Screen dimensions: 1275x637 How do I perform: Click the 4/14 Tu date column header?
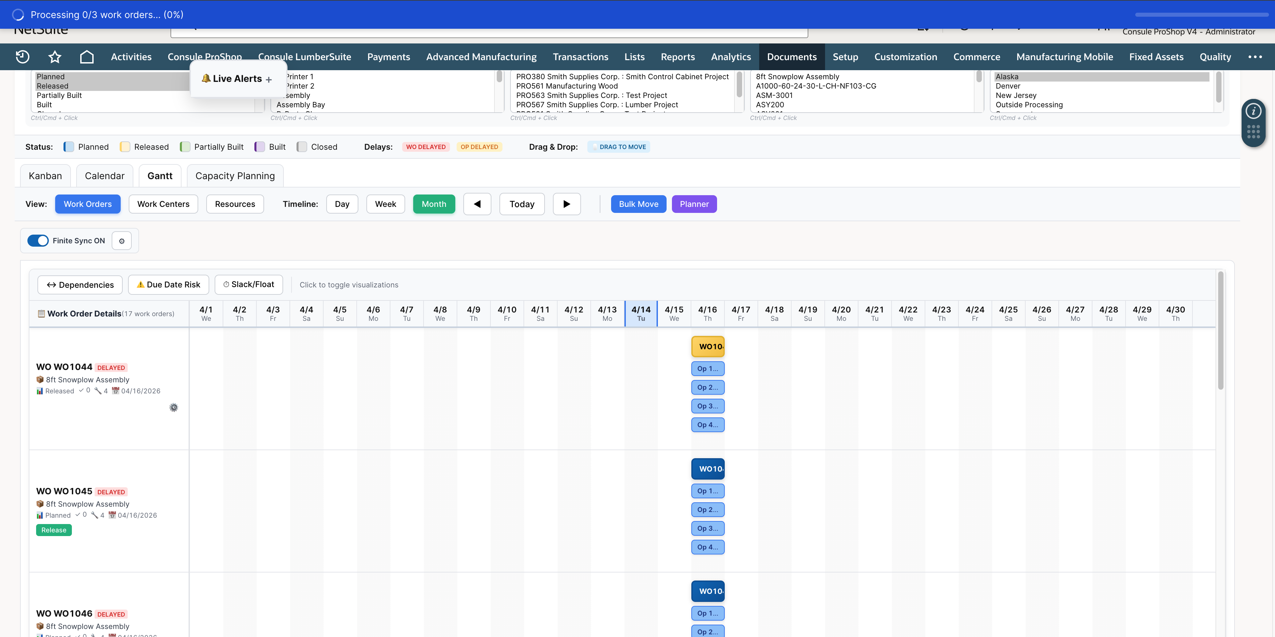click(x=641, y=314)
